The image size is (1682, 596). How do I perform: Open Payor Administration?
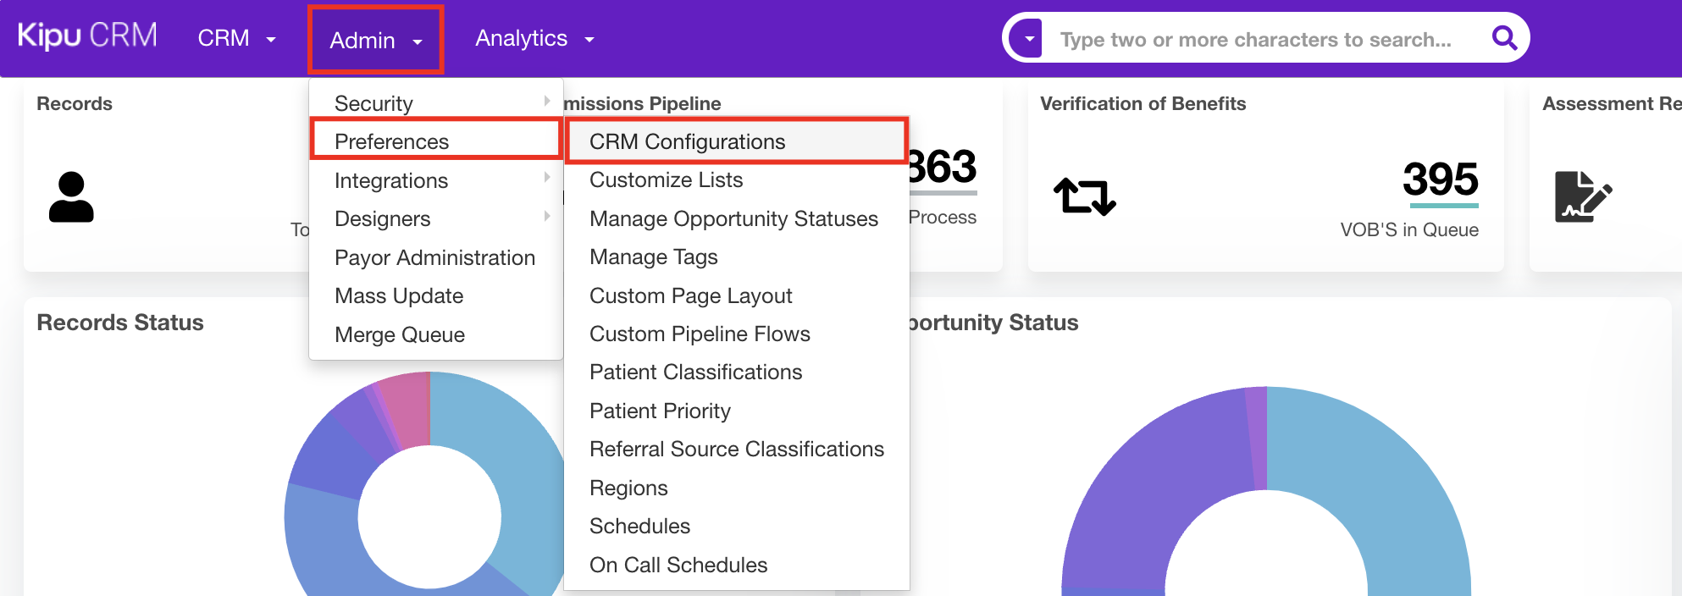[434, 257]
